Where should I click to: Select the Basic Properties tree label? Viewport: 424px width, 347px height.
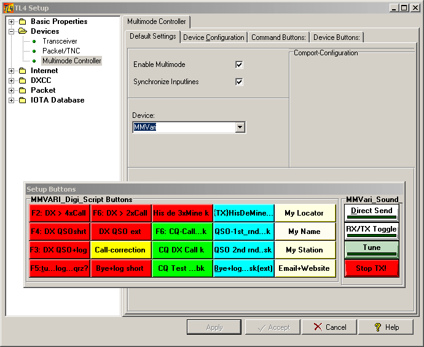tap(59, 21)
